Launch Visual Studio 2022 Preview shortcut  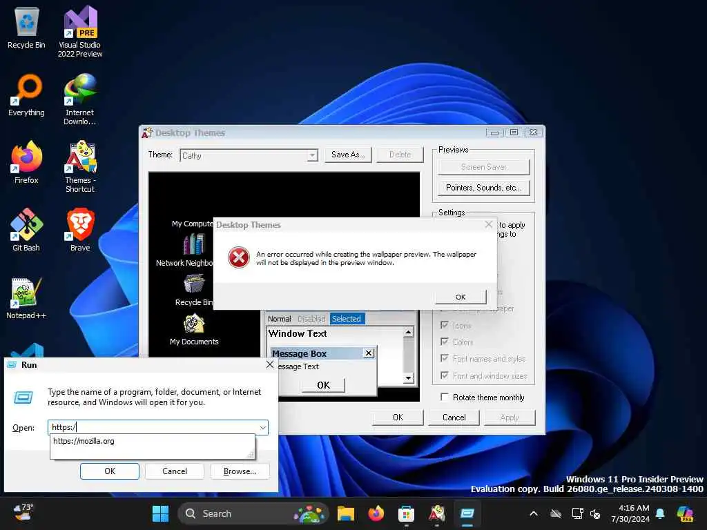click(80, 32)
